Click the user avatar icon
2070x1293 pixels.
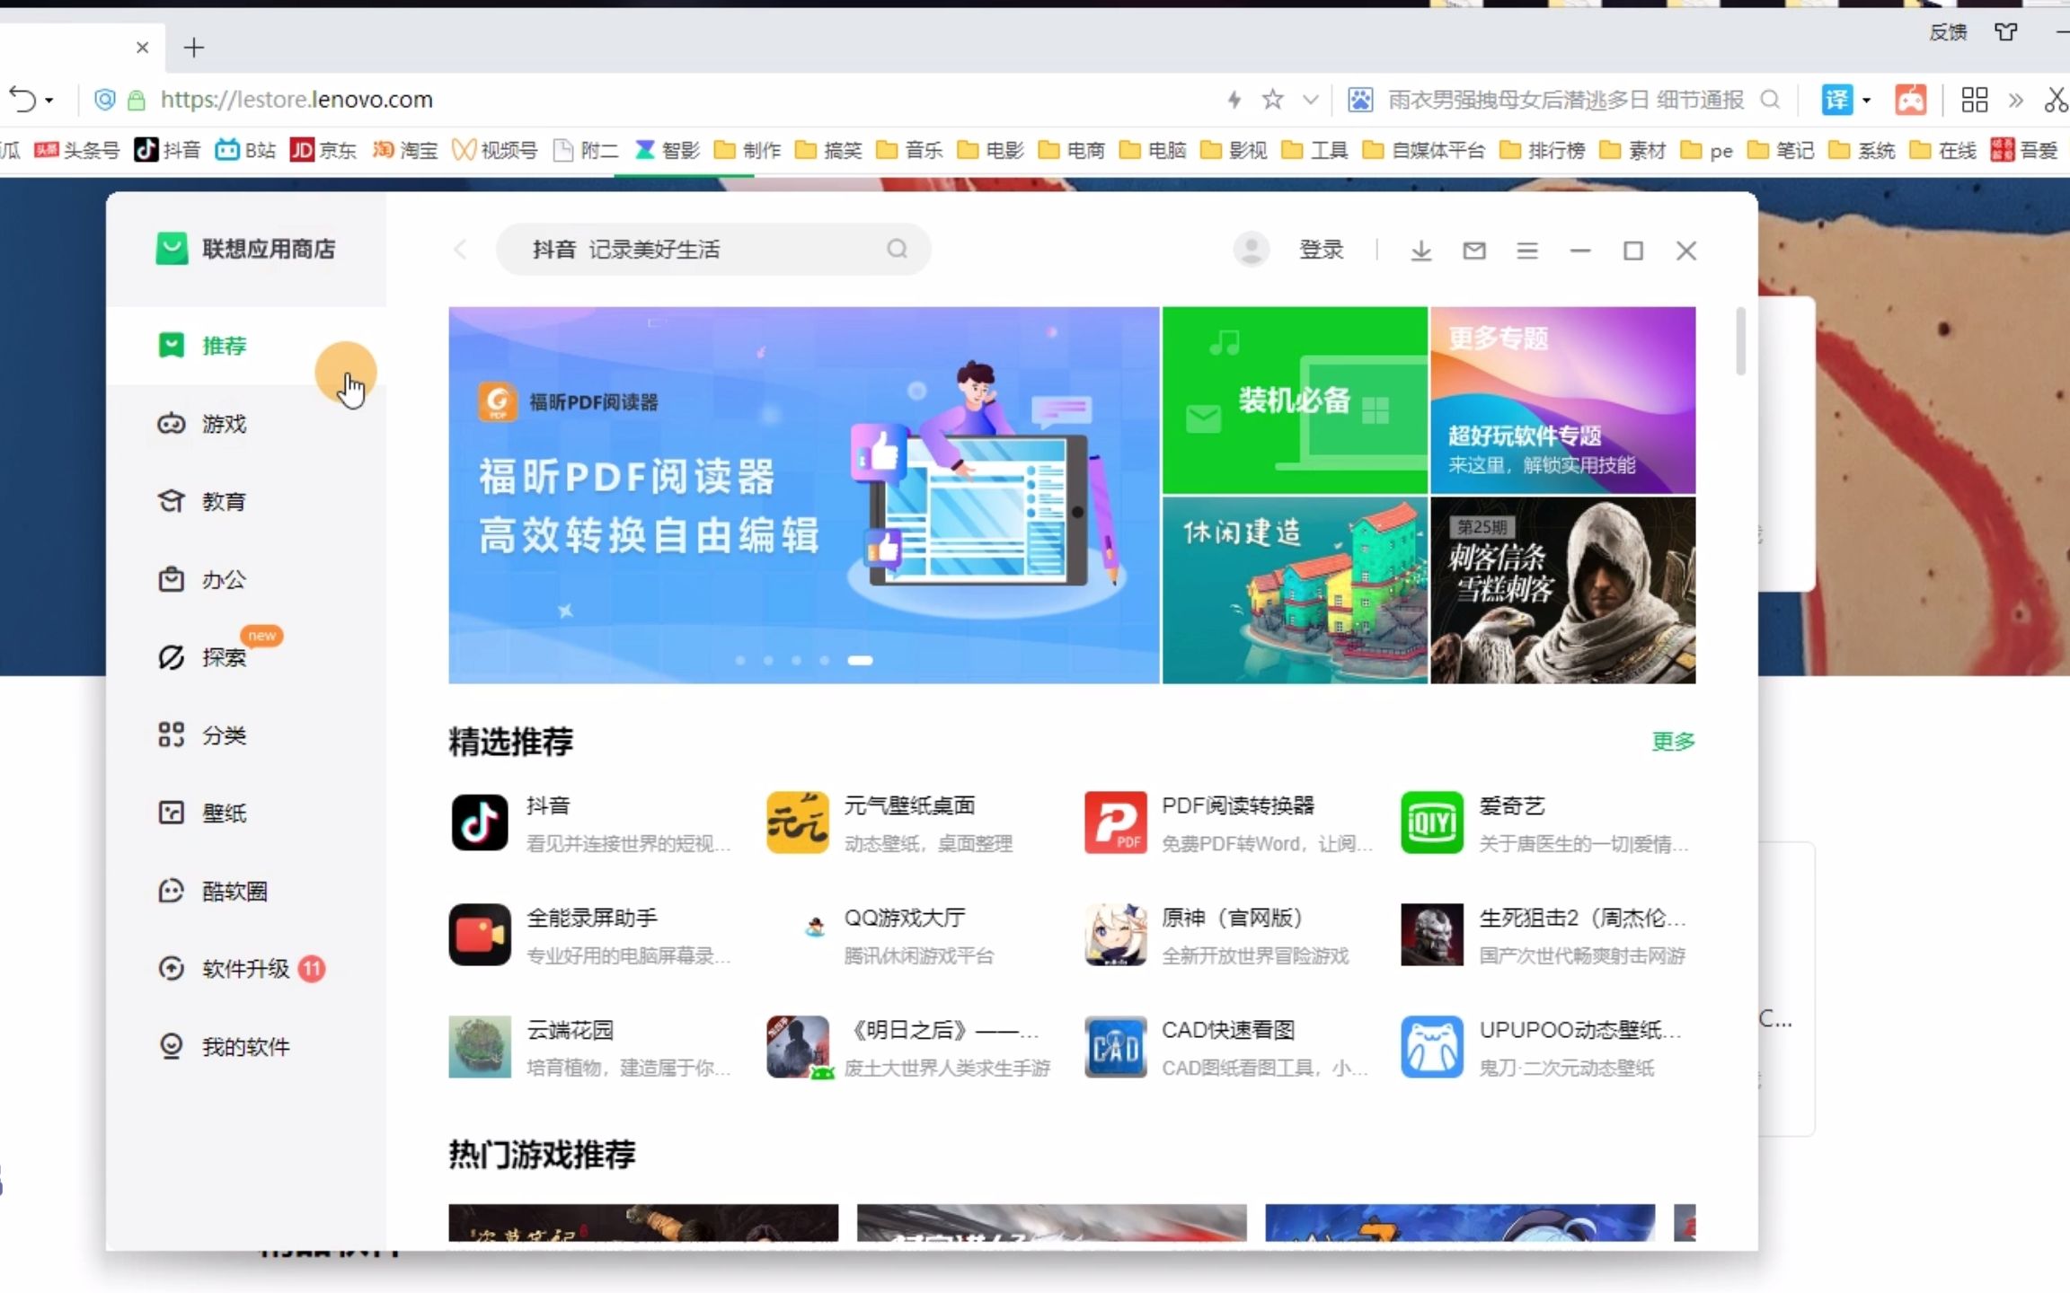(x=1251, y=250)
